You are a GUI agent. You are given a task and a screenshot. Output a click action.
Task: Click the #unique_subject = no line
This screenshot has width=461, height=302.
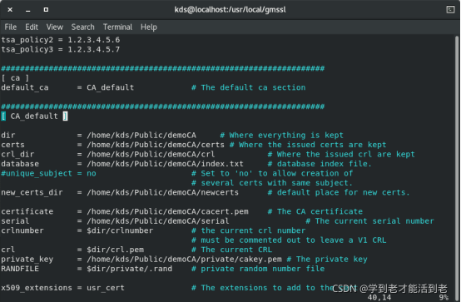click(x=48, y=174)
